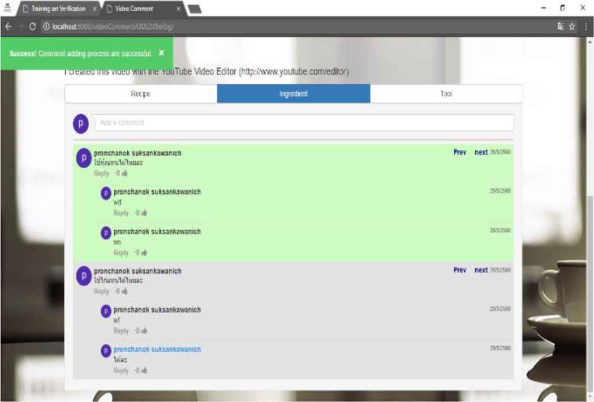Click Reply under the first green comment
The width and height of the screenshot is (594, 402).
101,174
